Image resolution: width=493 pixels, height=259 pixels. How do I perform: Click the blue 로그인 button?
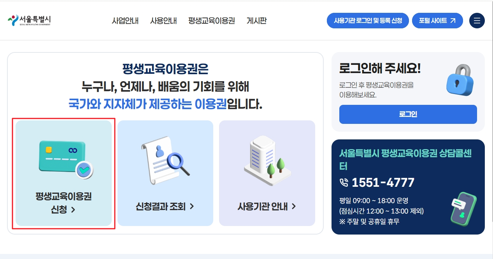(x=408, y=114)
